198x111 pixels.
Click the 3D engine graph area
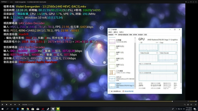[148, 48]
